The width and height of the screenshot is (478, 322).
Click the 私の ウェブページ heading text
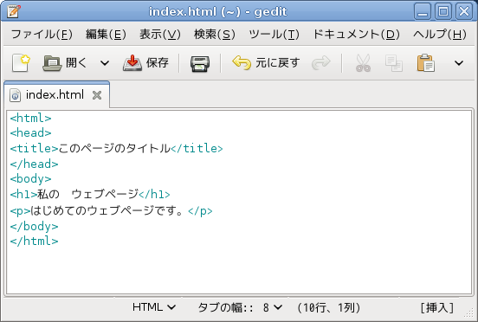coord(87,194)
